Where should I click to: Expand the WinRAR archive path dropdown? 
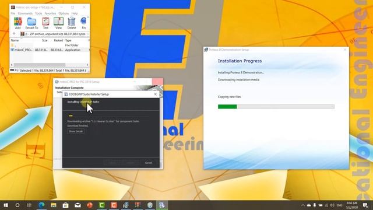pos(88,34)
